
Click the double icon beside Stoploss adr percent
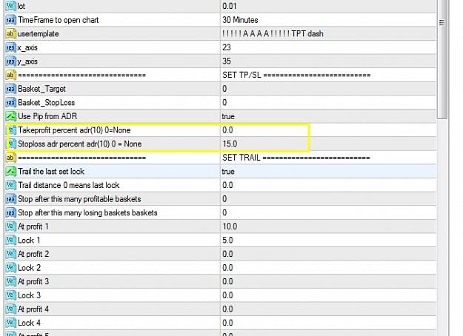tap(12, 144)
